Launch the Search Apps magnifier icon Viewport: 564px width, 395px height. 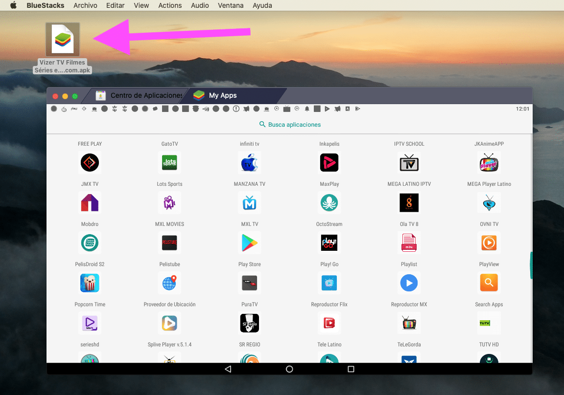(489, 283)
